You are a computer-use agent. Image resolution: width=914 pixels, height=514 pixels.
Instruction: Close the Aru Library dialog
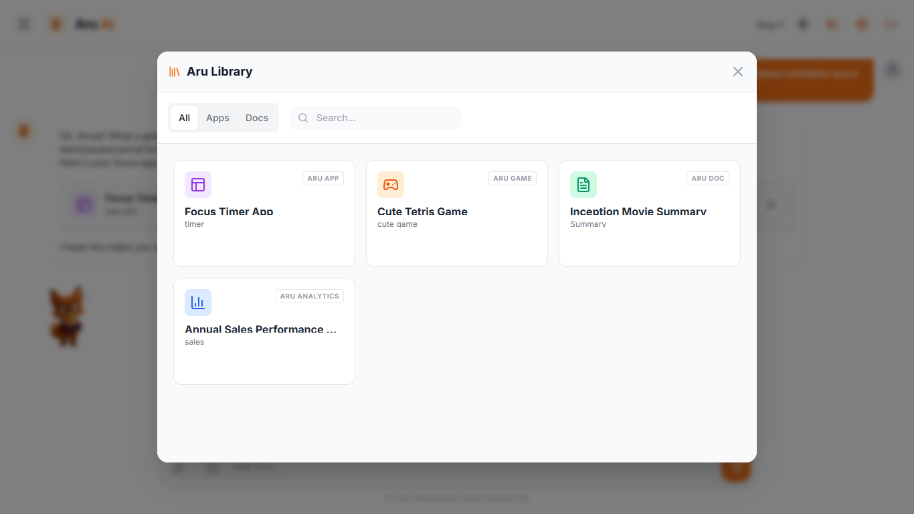pyautogui.click(x=738, y=72)
